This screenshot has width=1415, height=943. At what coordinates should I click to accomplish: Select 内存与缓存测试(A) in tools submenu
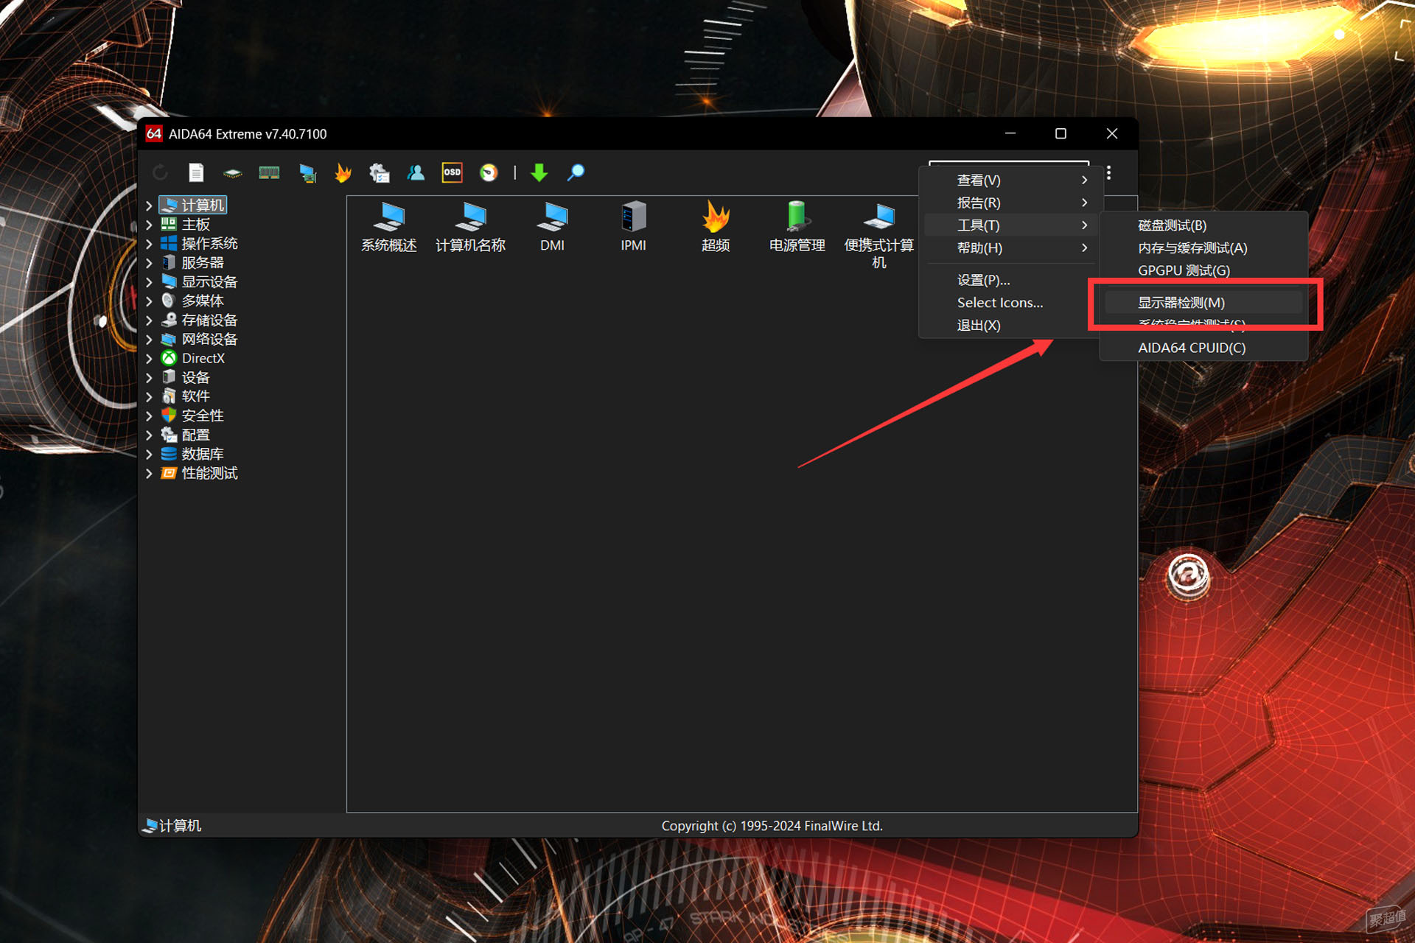1203,248
